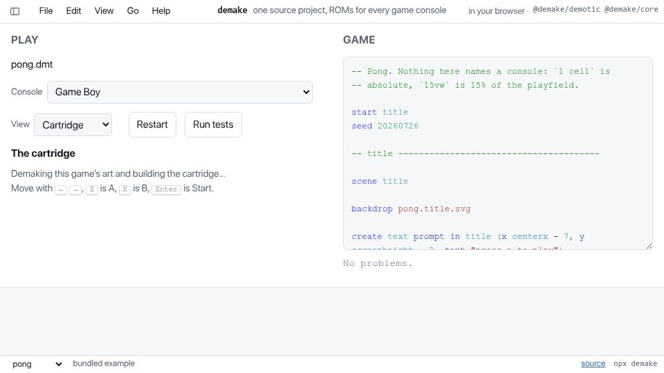Click the 'demake' app title
This screenshot has width=664, height=373.
(232, 10)
